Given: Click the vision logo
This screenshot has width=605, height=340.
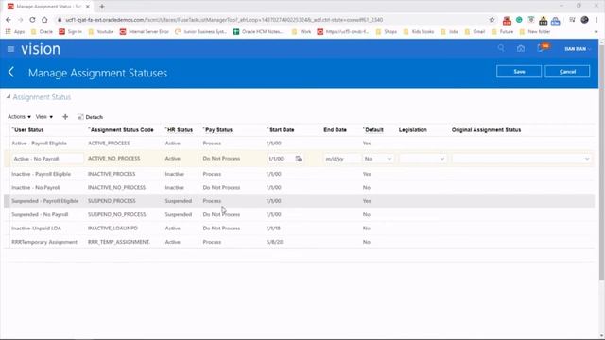Looking at the screenshot, I should click(41, 49).
